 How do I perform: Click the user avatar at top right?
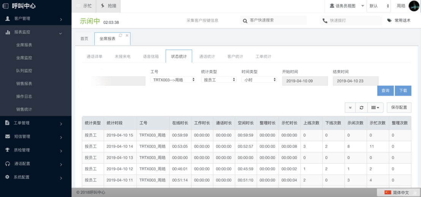[414, 6]
